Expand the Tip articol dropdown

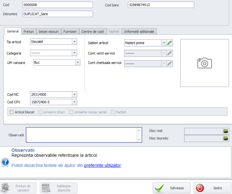(74, 42)
